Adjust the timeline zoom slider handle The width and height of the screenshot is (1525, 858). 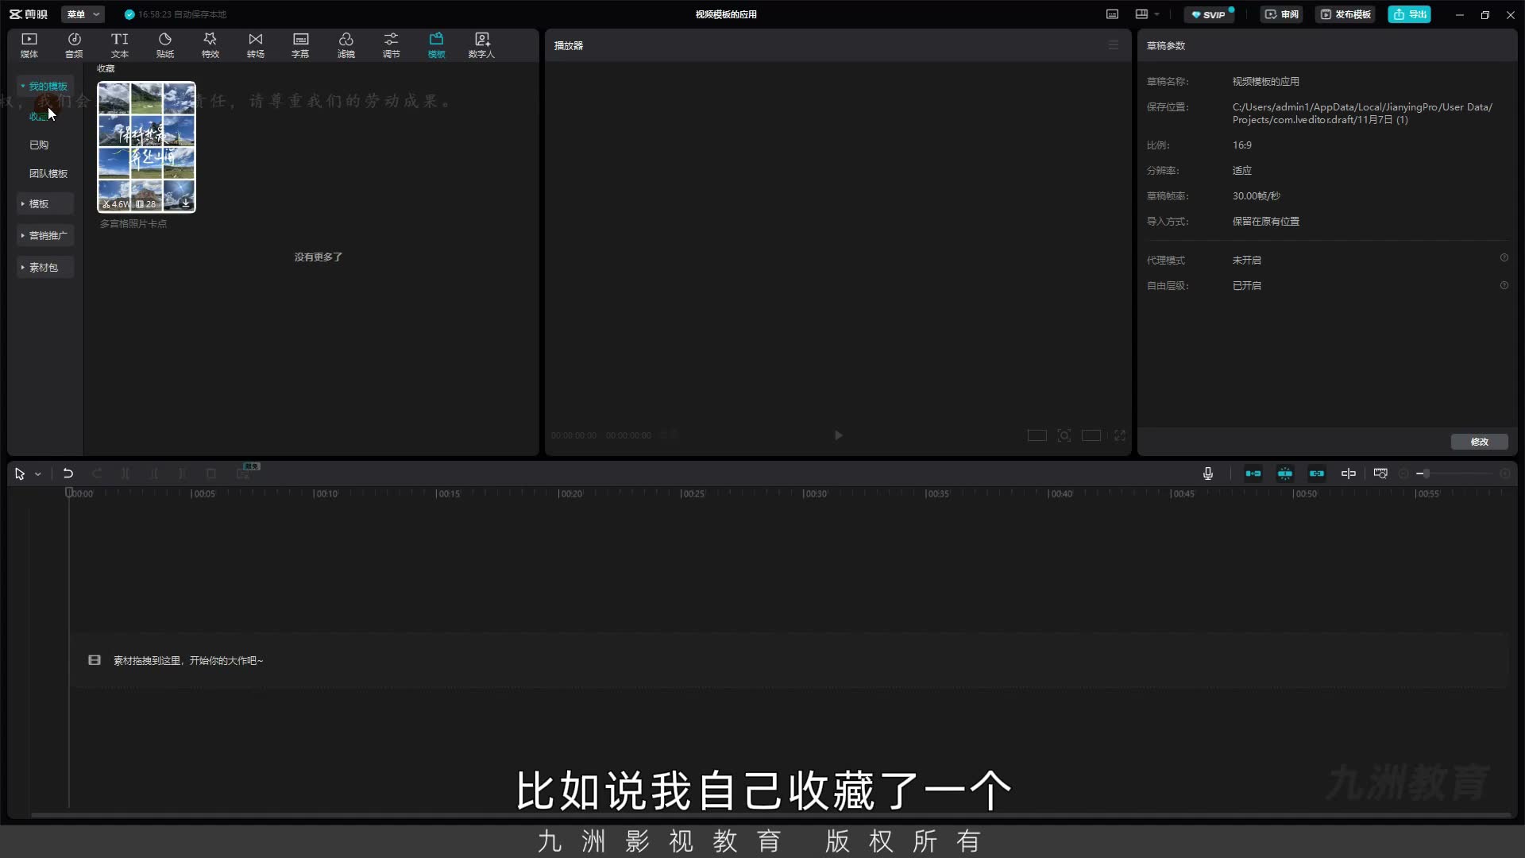(x=1427, y=474)
